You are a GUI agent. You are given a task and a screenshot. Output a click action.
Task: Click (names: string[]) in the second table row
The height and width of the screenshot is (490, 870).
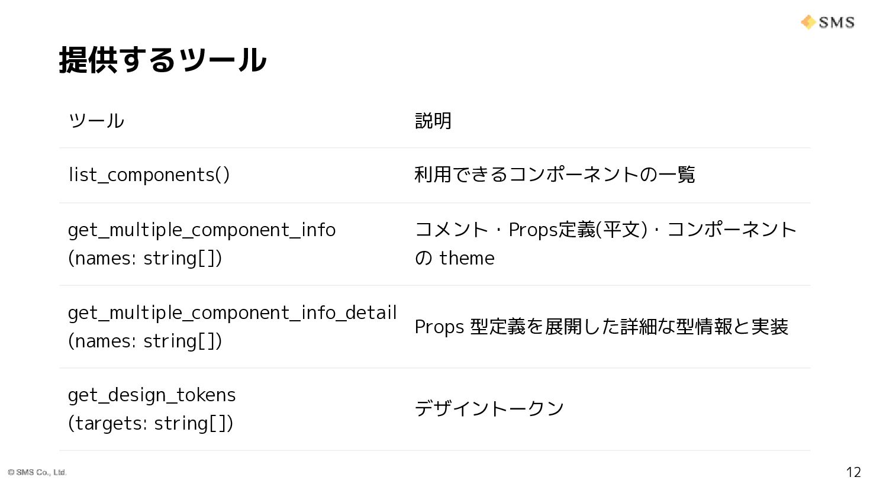pyautogui.click(x=145, y=258)
